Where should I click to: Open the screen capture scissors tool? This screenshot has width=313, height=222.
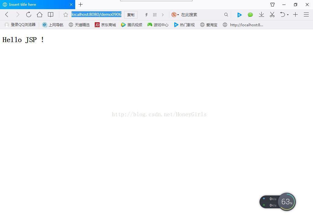pos(272,14)
